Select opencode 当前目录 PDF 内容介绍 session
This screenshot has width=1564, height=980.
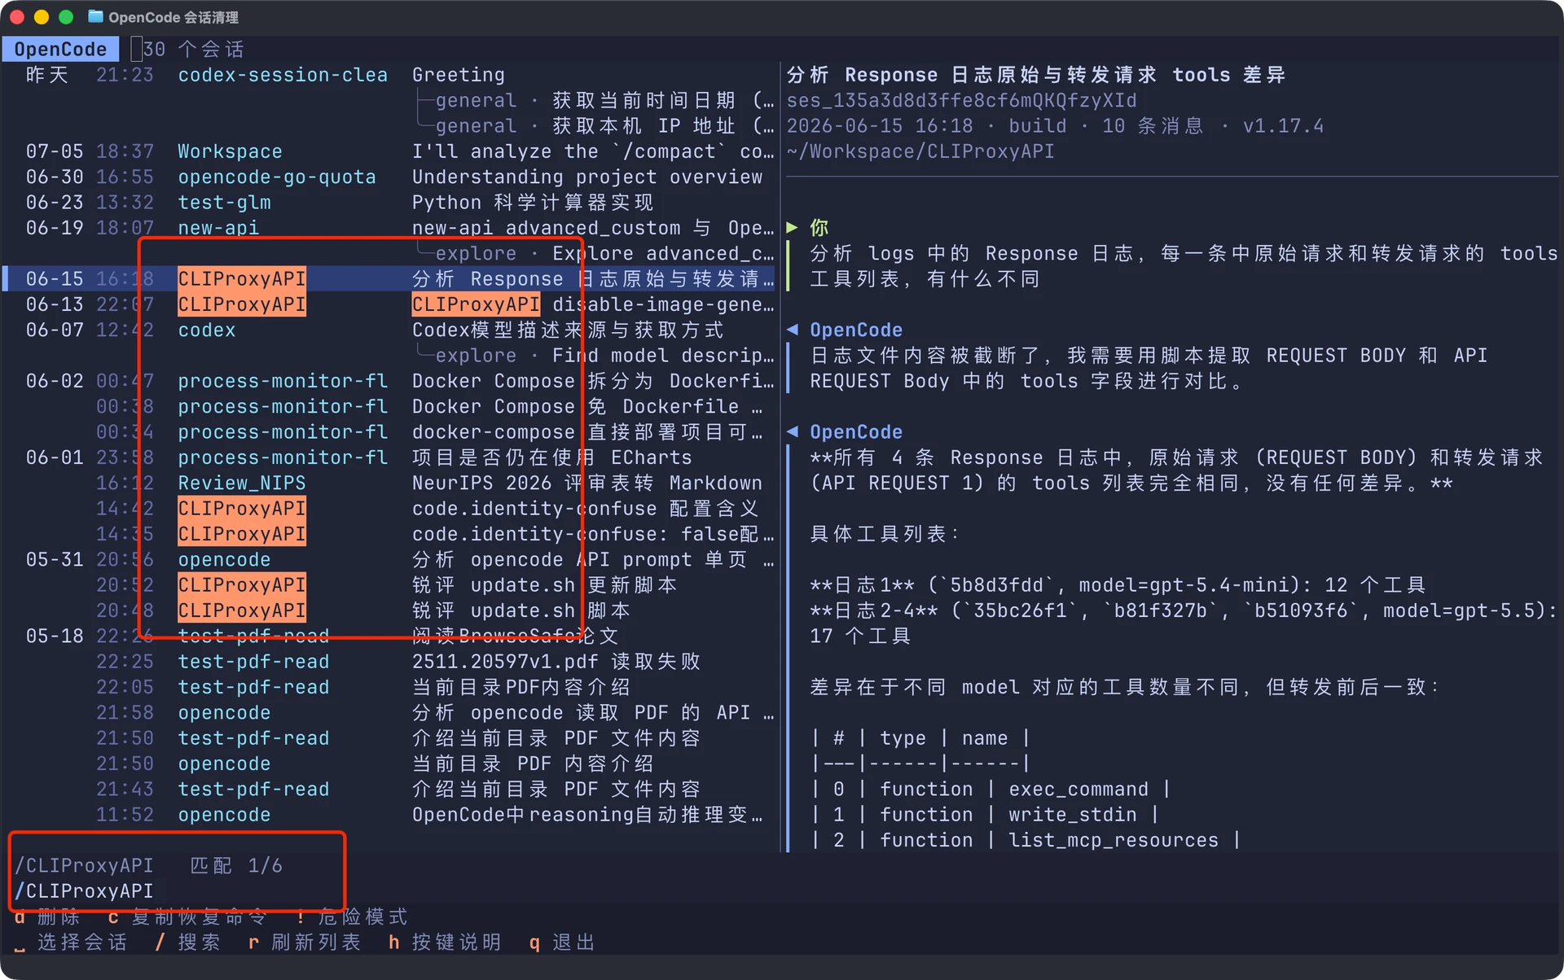coord(389,763)
